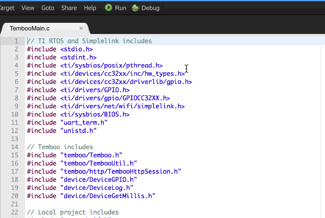Viewport: 325px width, 218px height.
Task: Click line number 1 in the gutter
Action: (x=17, y=41)
